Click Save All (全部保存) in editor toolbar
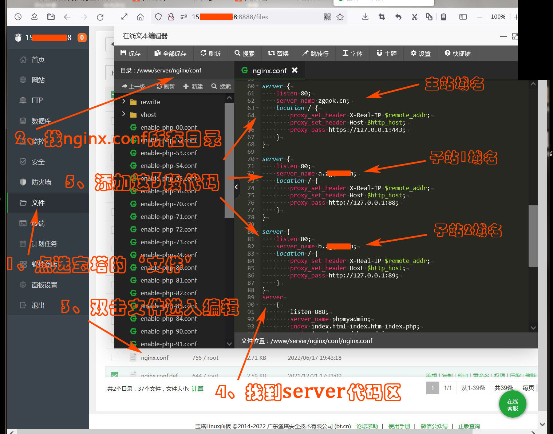 tap(170, 54)
